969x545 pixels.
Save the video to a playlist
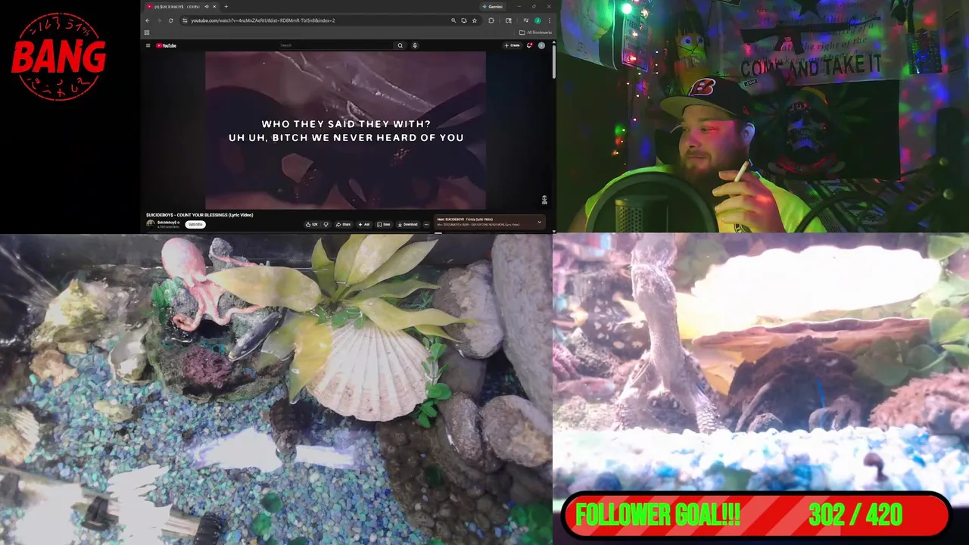384,224
